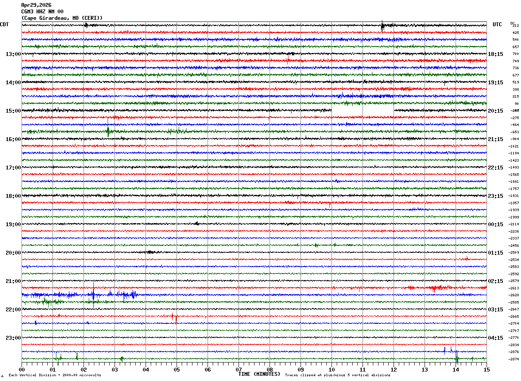
Task: Click the minute 15 axis tick label
Action: (487, 369)
